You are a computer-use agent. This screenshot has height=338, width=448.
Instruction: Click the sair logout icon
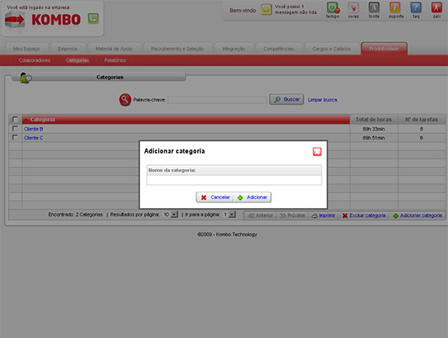437,7
